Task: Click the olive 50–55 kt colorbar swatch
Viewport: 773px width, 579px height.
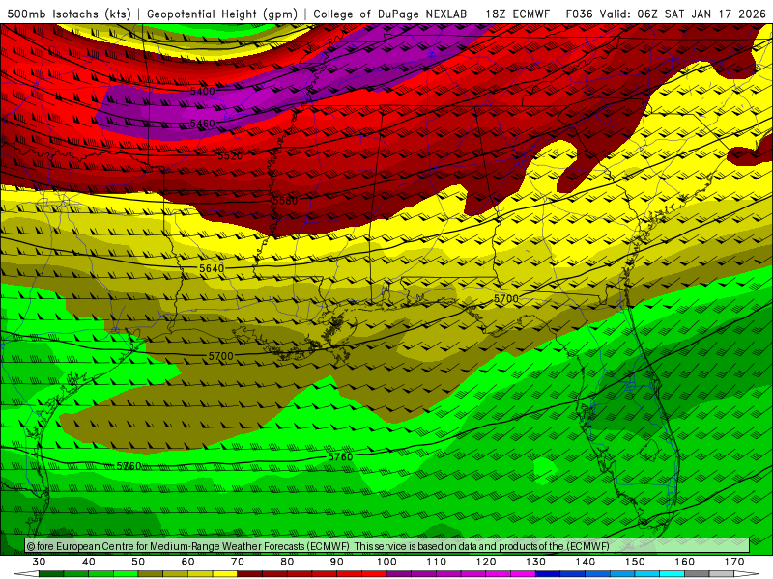Action: click(x=151, y=574)
